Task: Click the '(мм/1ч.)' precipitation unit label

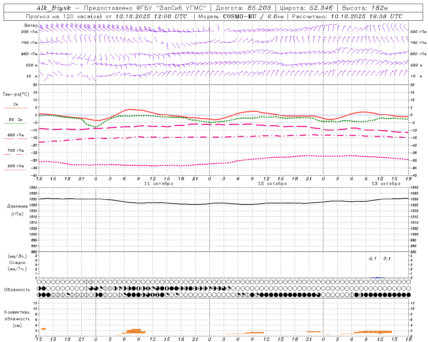Action: coord(17,269)
